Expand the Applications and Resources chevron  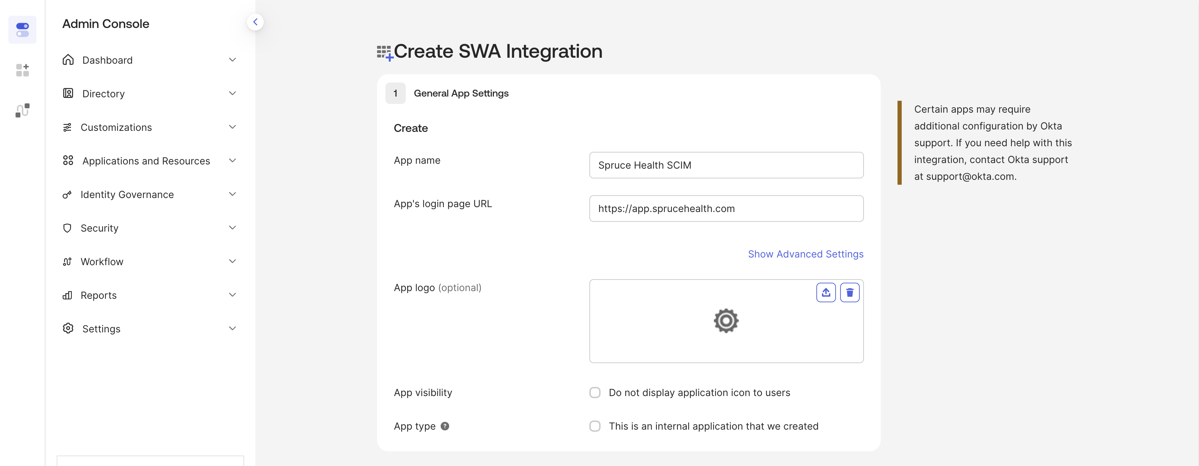tap(232, 161)
